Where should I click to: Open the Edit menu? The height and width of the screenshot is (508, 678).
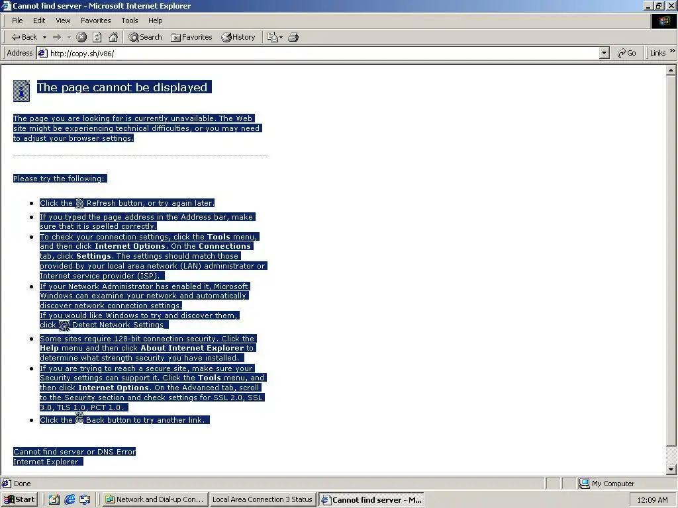(x=39, y=21)
